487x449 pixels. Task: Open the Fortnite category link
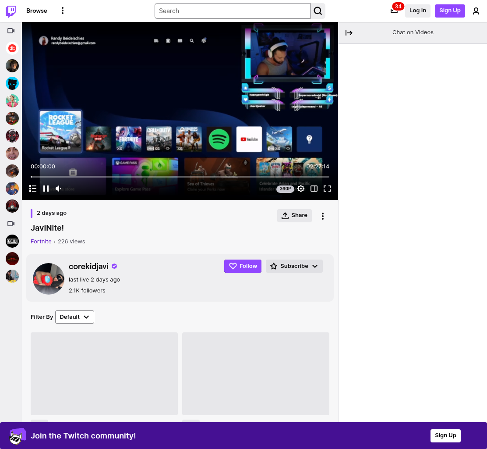[x=41, y=241]
